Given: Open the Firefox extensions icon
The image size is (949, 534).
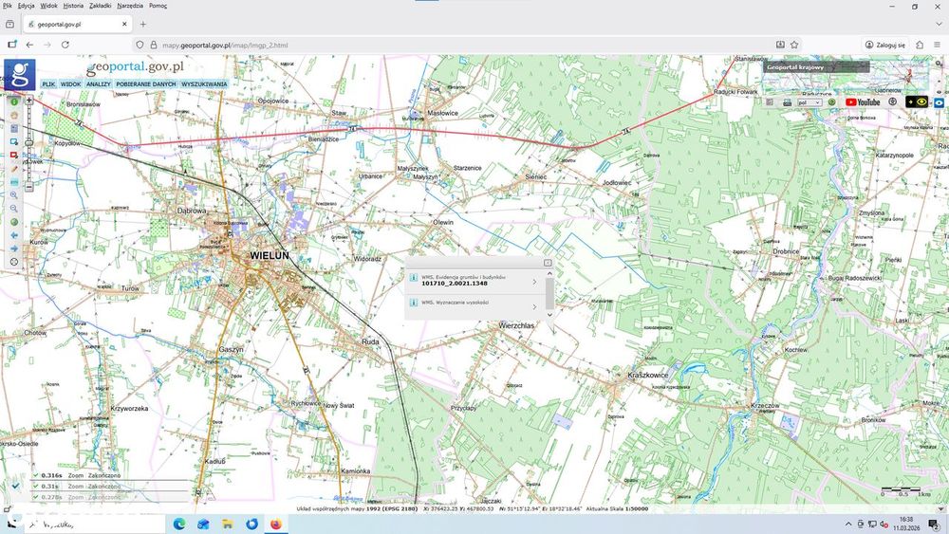Looking at the screenshot, I should coord(920,45).
